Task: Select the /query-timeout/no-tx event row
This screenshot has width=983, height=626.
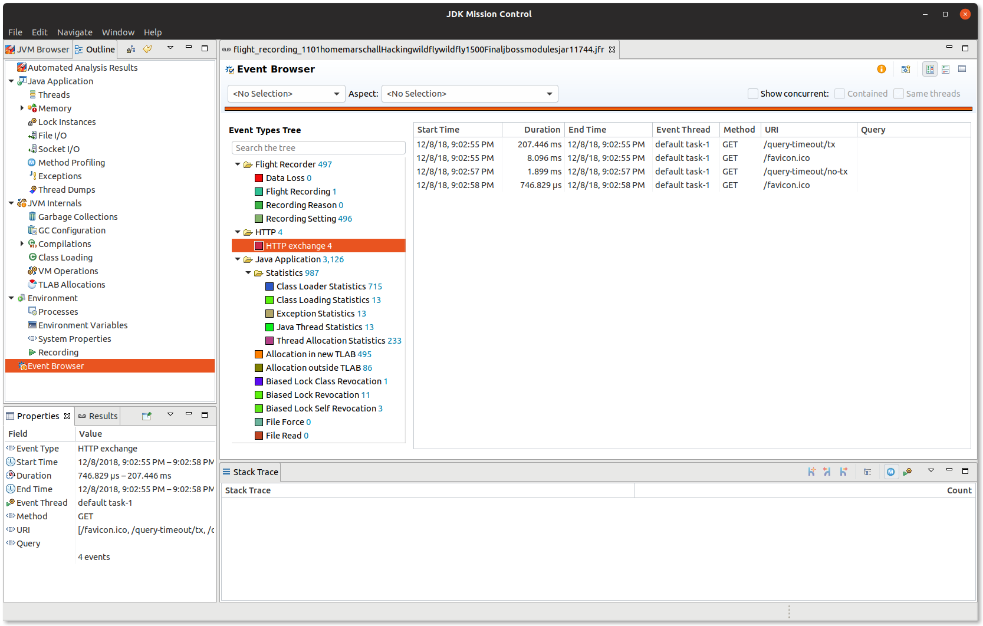Action: point(692,172)
